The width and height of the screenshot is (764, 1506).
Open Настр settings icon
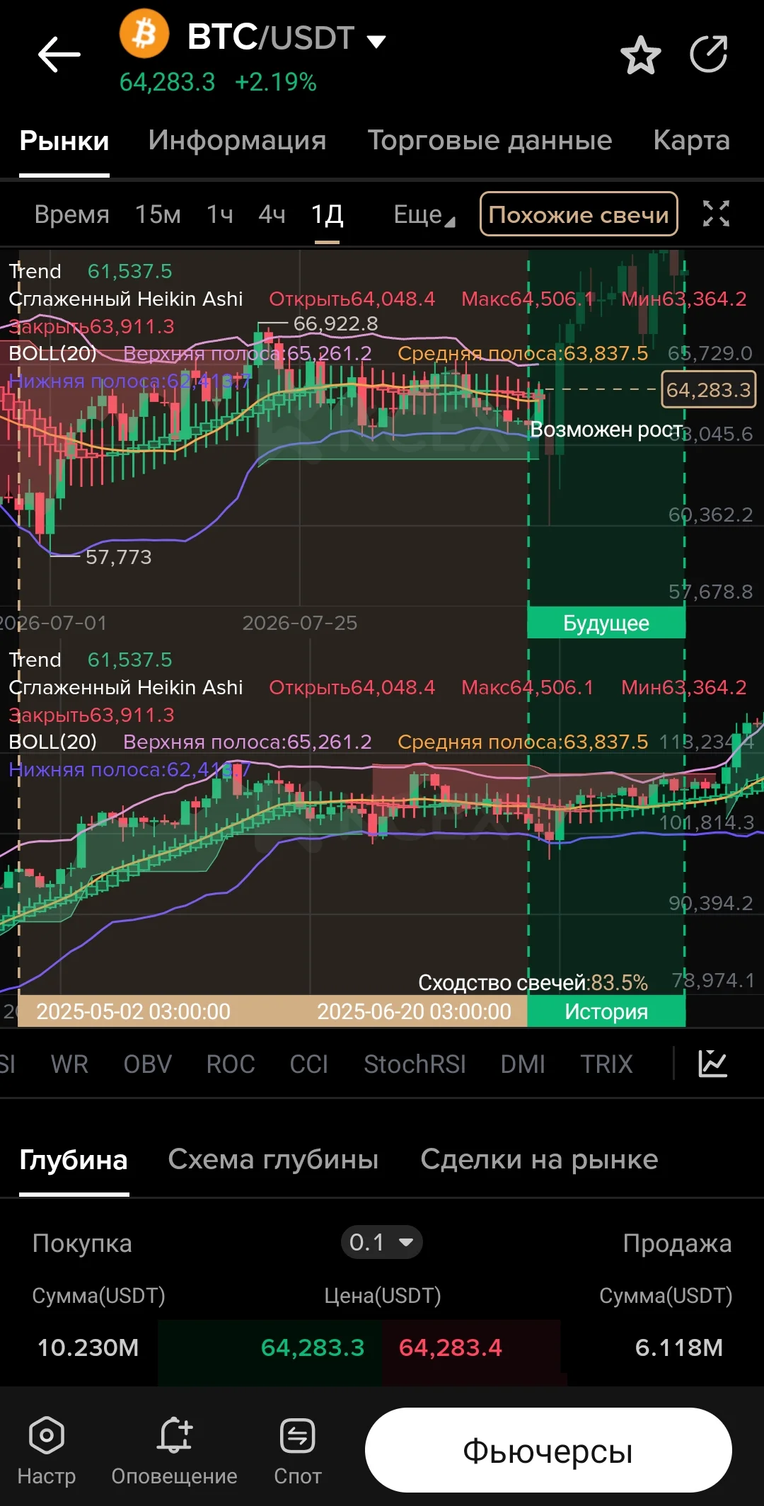[47, 1451]
